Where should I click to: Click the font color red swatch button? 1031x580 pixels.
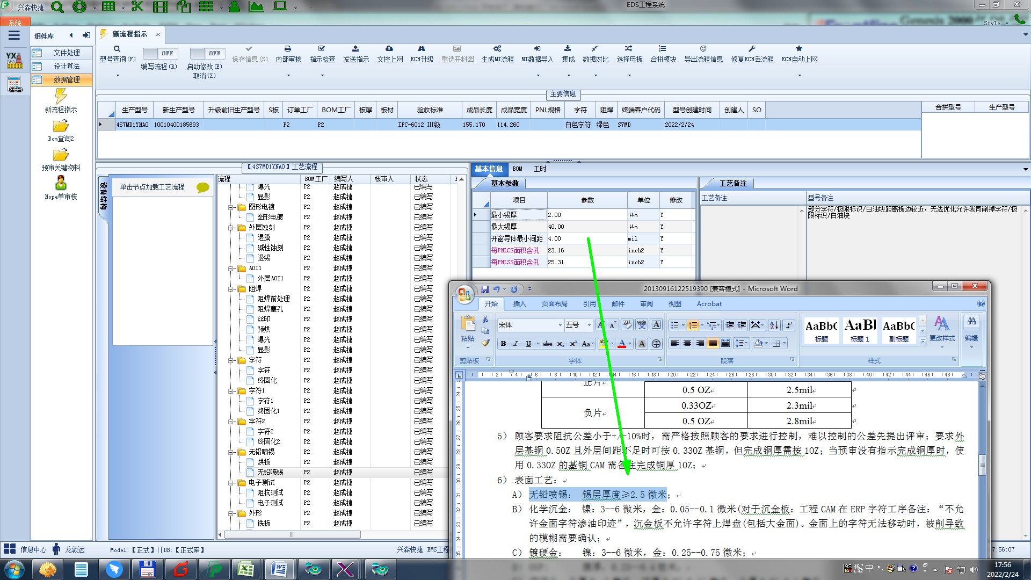[x=621, y=344]
